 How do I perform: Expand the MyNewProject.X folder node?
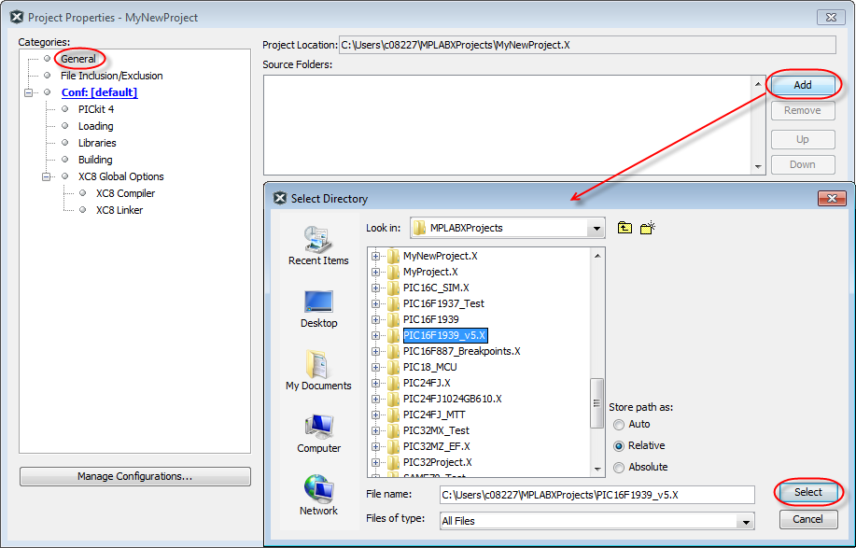[x=376, y=256]
